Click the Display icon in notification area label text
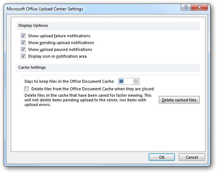The height and width of the screenshot is (173, 217). pos(57,56)
